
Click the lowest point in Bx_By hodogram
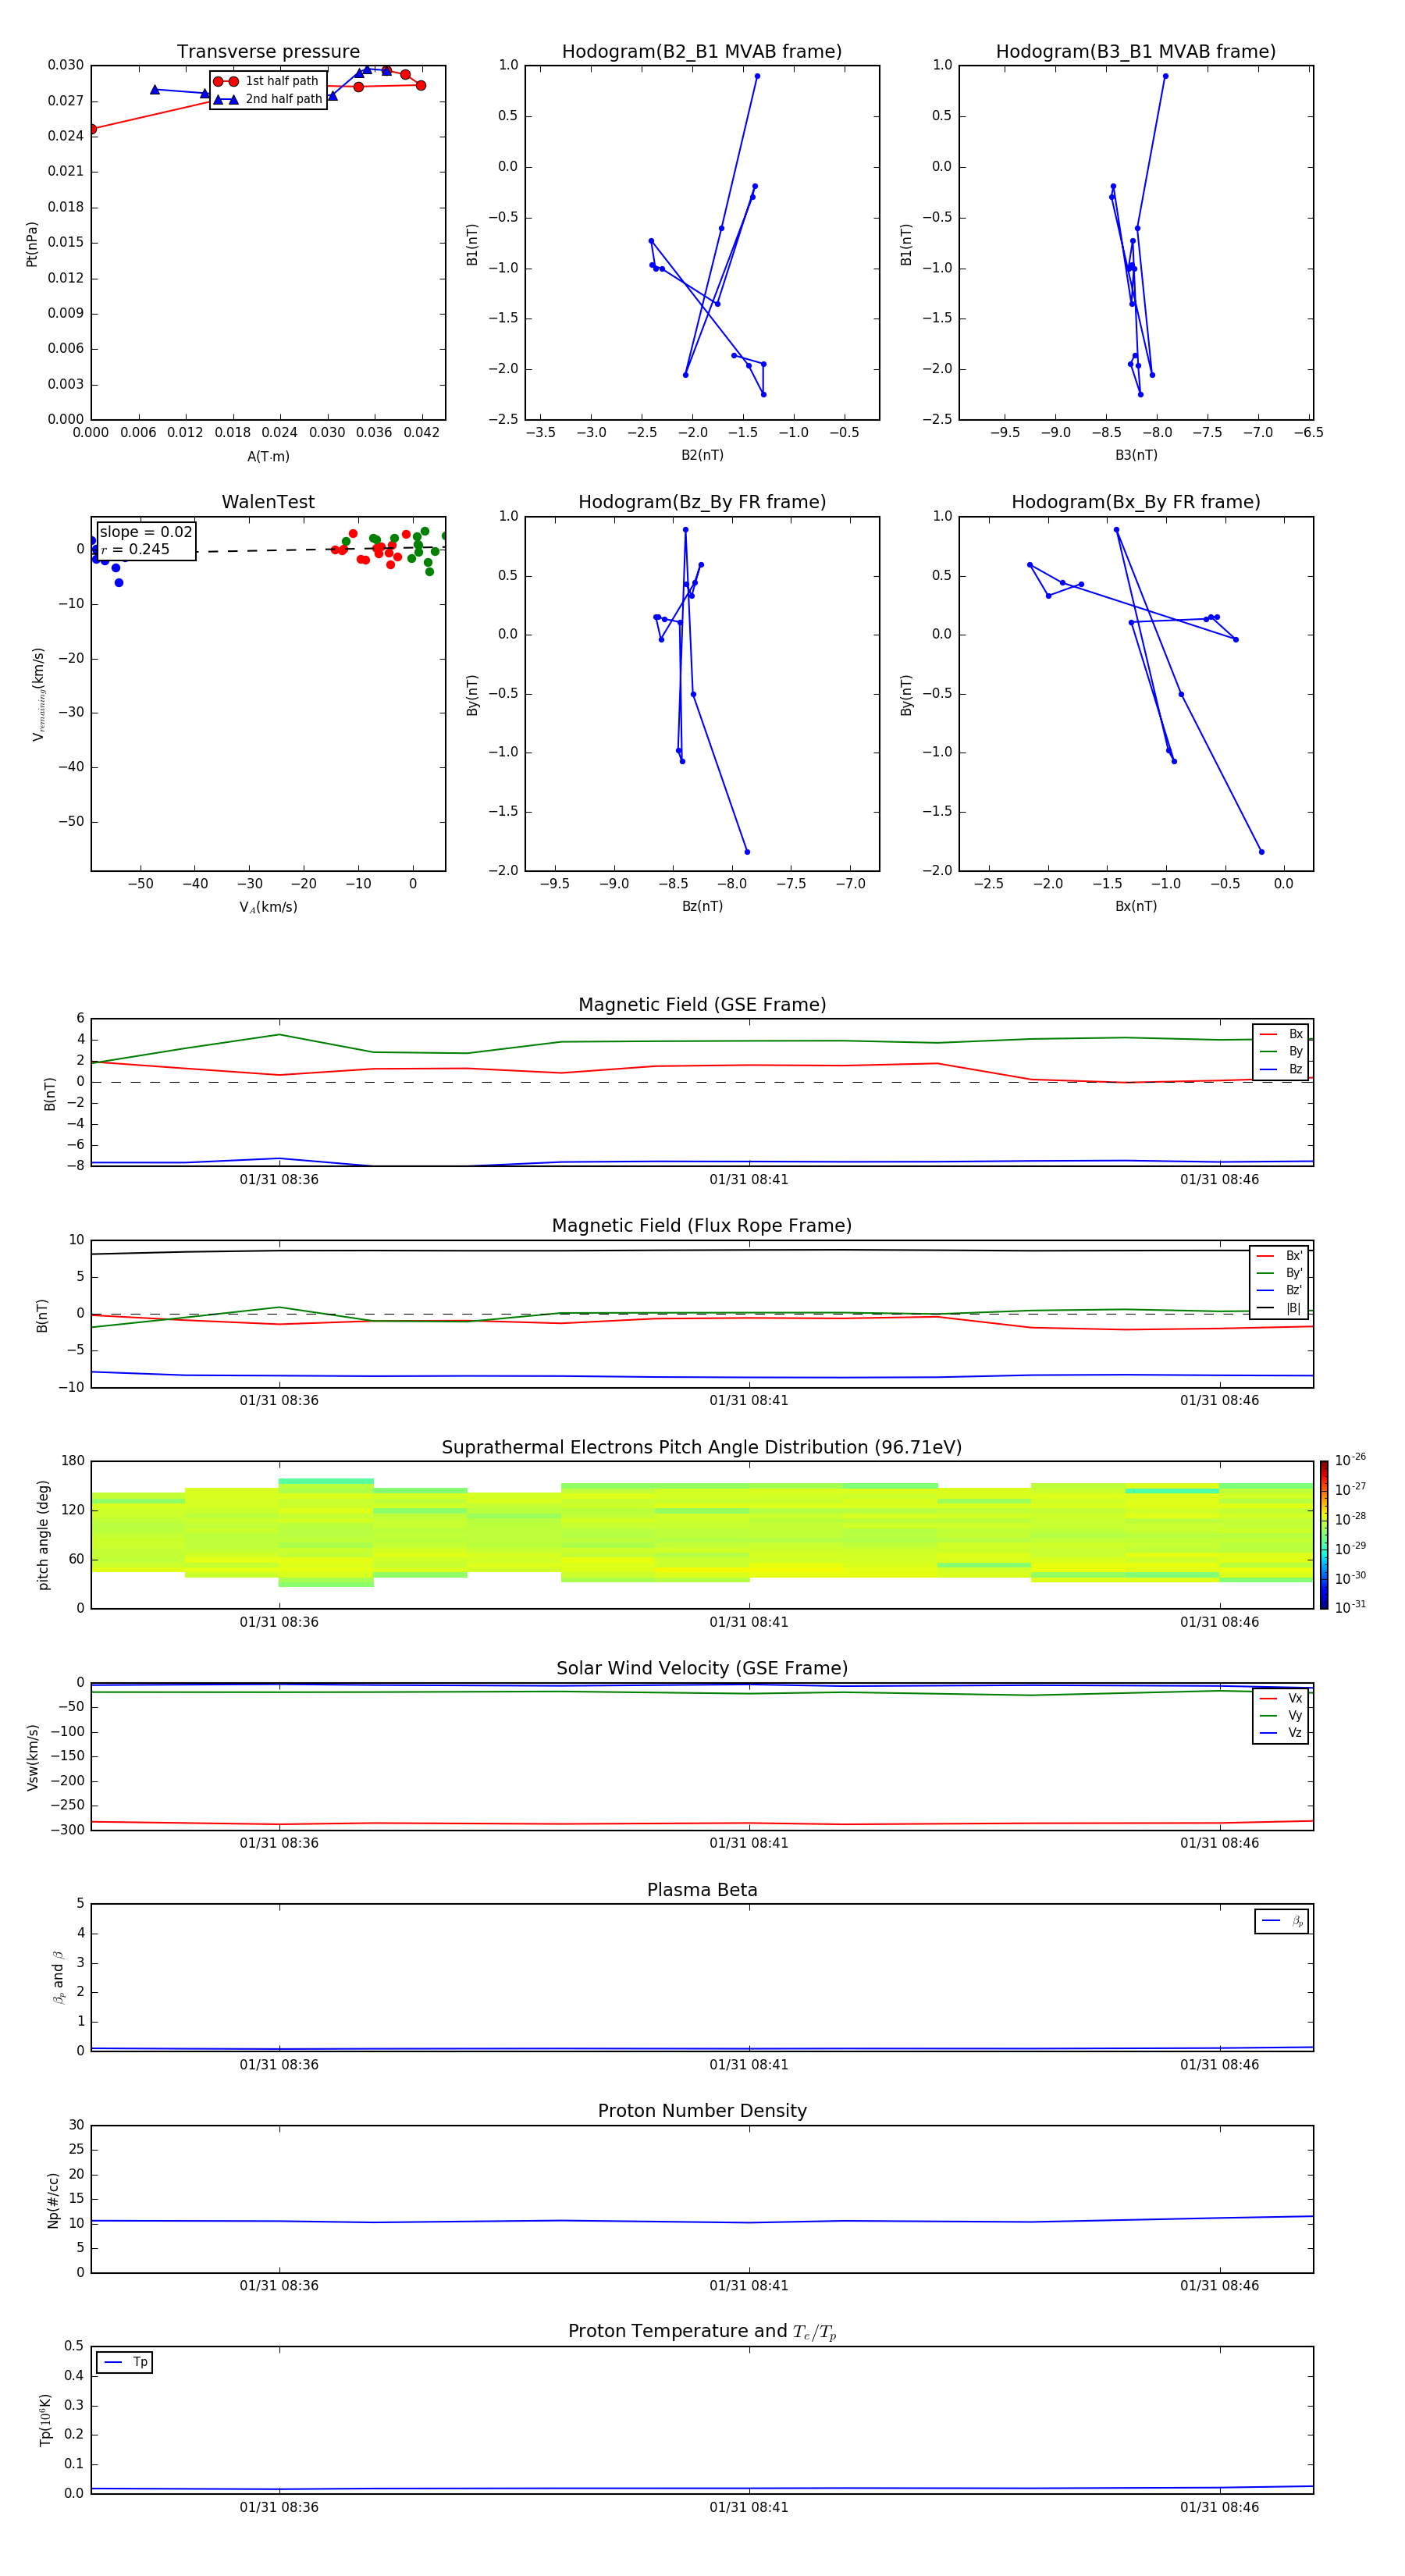coord(1261,852)
